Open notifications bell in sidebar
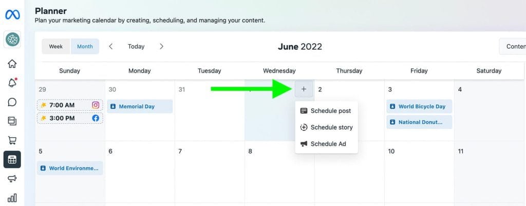526x206 pixels. (12, 83)
